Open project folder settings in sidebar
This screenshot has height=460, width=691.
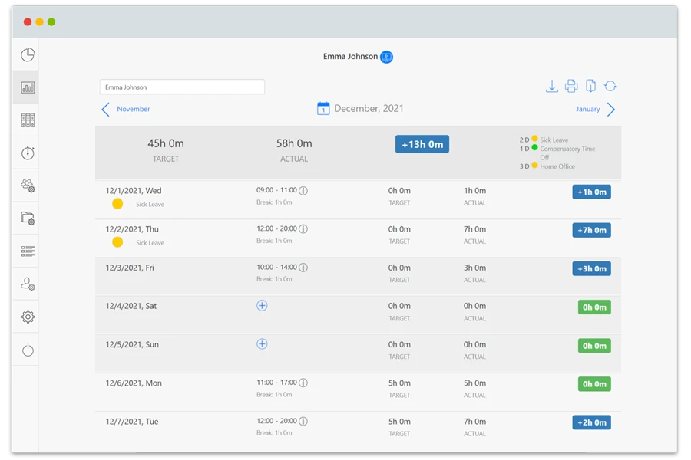coord(27,219)
